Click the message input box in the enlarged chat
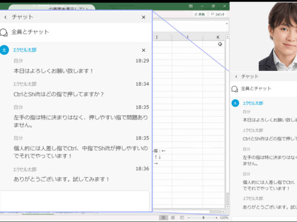This screenshot has height=222, width=297. [75, 201]
